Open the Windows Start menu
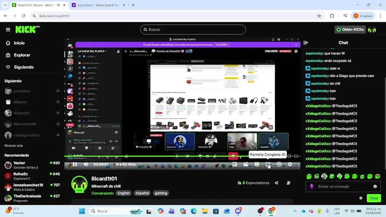 click(x=82, y=211)
